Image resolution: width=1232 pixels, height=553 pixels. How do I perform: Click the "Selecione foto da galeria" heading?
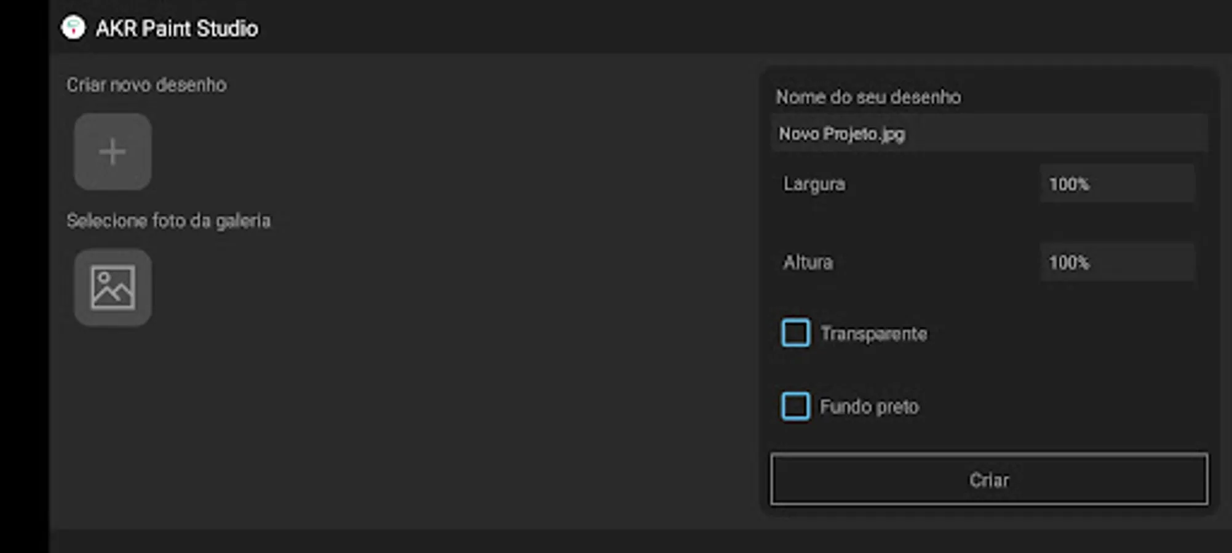(x=169, y=221)
